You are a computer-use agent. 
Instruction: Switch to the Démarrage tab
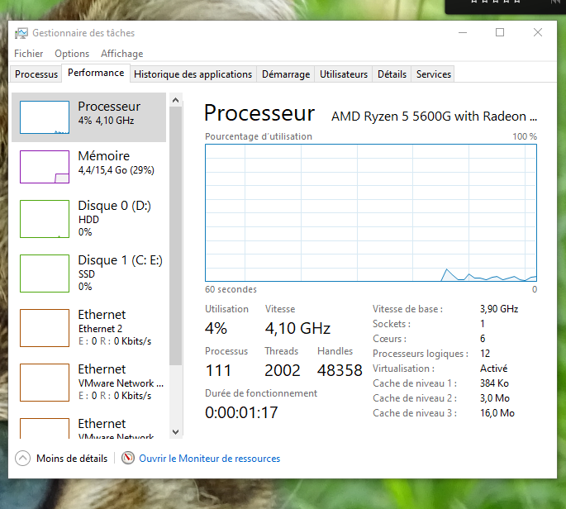tap(286, 74)
